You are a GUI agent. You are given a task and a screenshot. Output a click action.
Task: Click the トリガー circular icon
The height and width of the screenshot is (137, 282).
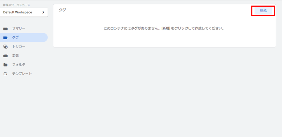pyautogui.click(x=6, y=47)
